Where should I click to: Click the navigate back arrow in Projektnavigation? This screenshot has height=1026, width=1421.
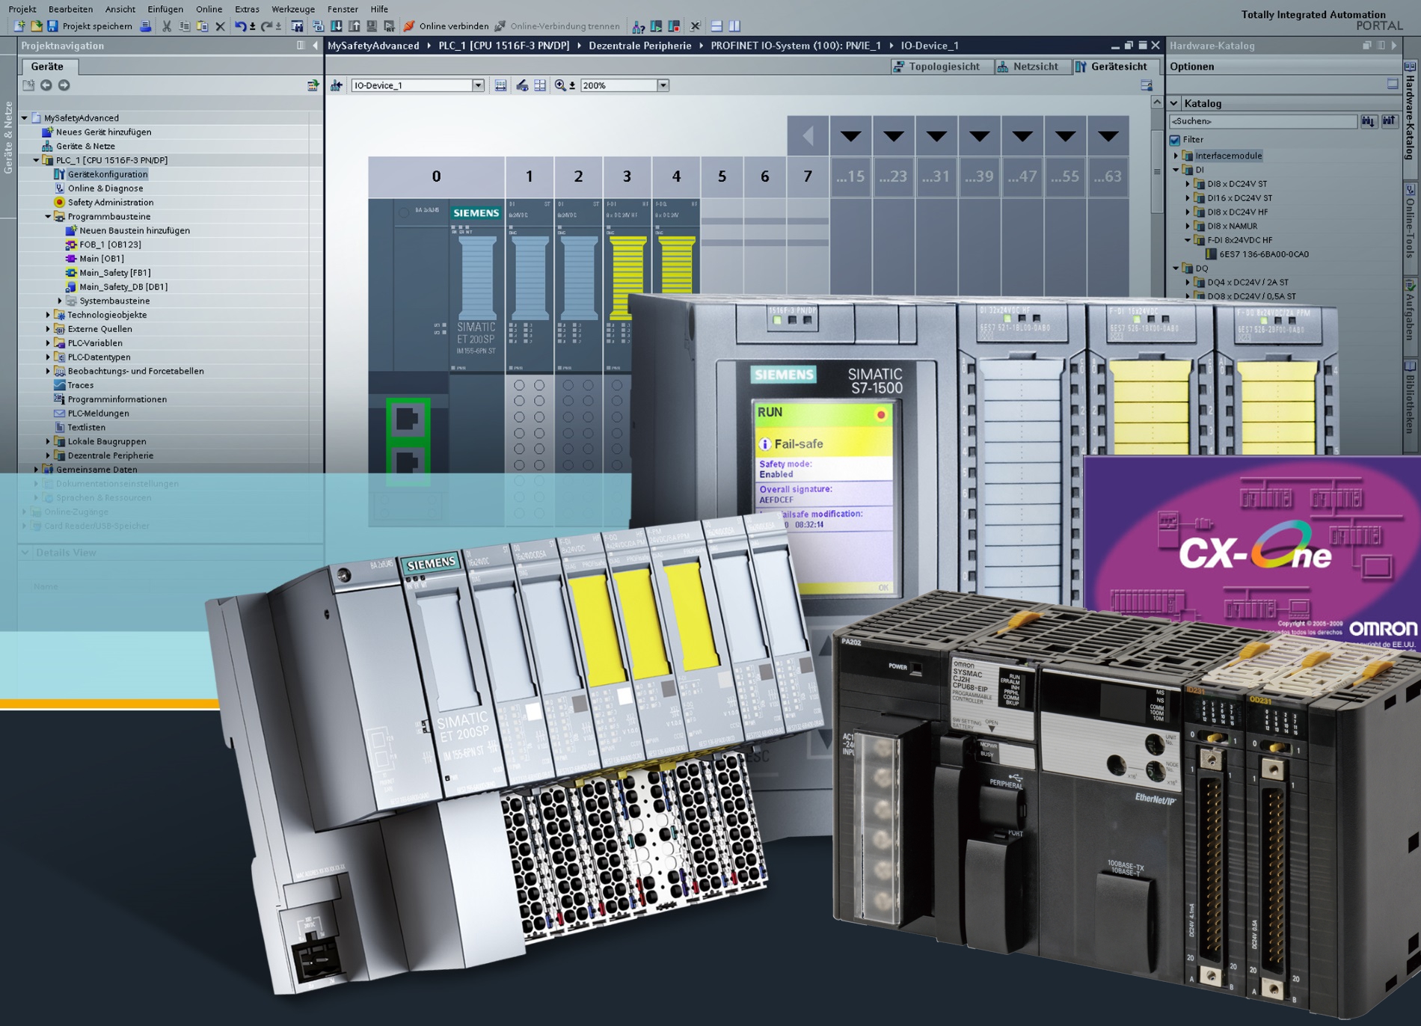46,85
